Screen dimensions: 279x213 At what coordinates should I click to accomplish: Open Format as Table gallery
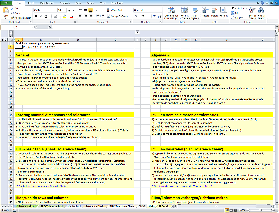point(185,14)
